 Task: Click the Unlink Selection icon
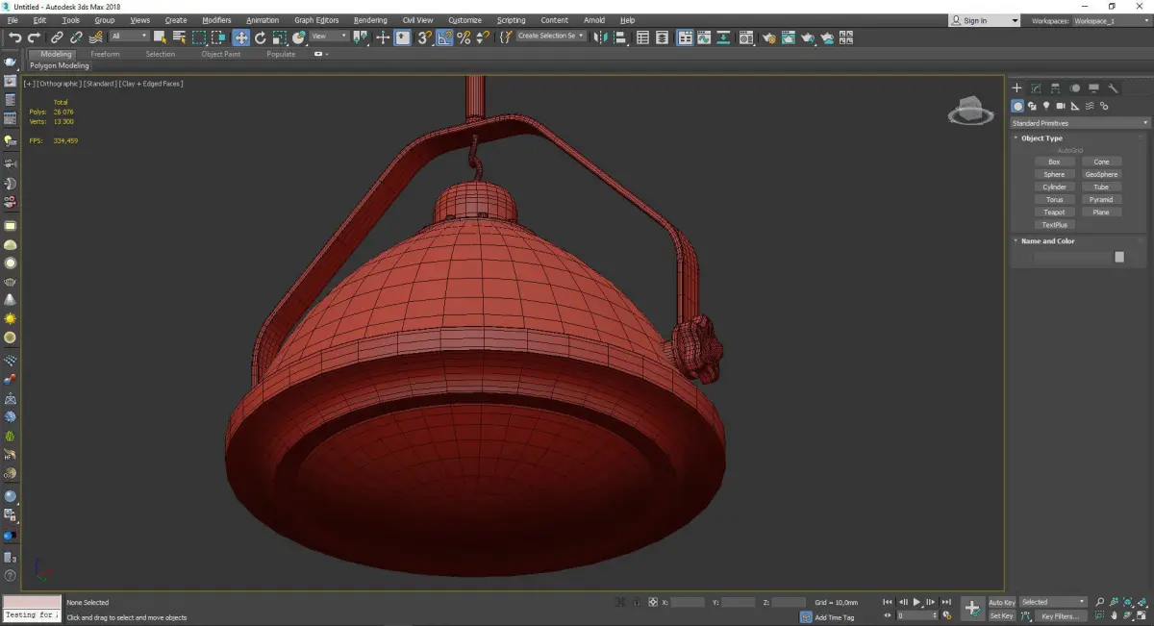coord(76,38)
